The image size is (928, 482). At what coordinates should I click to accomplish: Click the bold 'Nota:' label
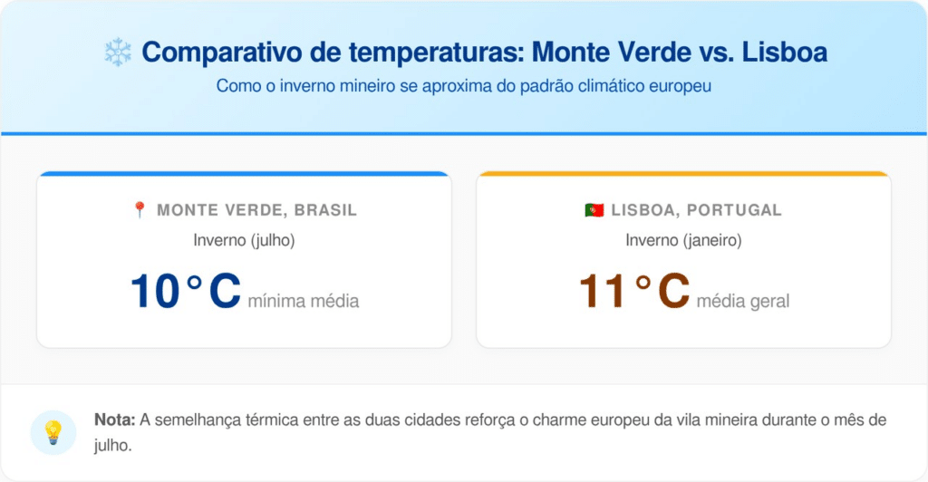click(x=115, y=420)
